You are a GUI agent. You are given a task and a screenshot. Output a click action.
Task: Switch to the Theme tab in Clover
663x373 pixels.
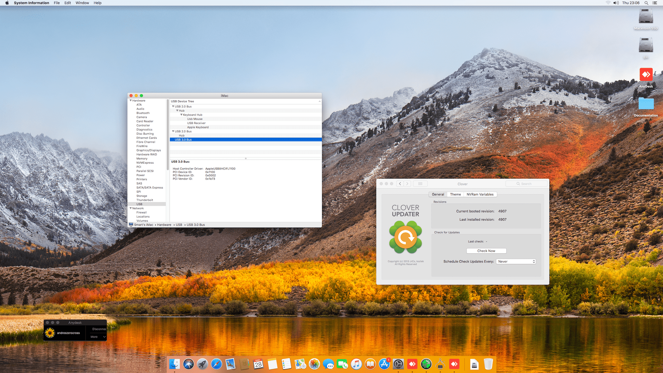point(455,194)
